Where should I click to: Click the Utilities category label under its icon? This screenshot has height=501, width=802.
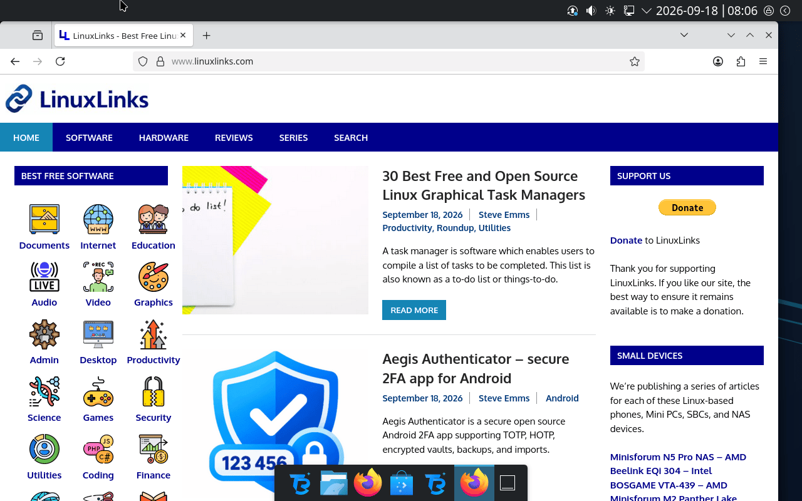pyautogui.click(x=44, y=475)
